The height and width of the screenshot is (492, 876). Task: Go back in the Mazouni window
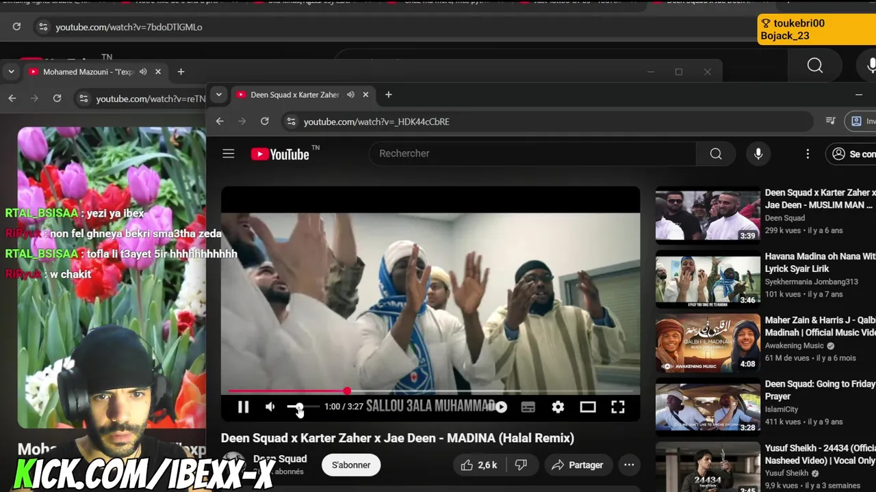click(x=12, y=99)
